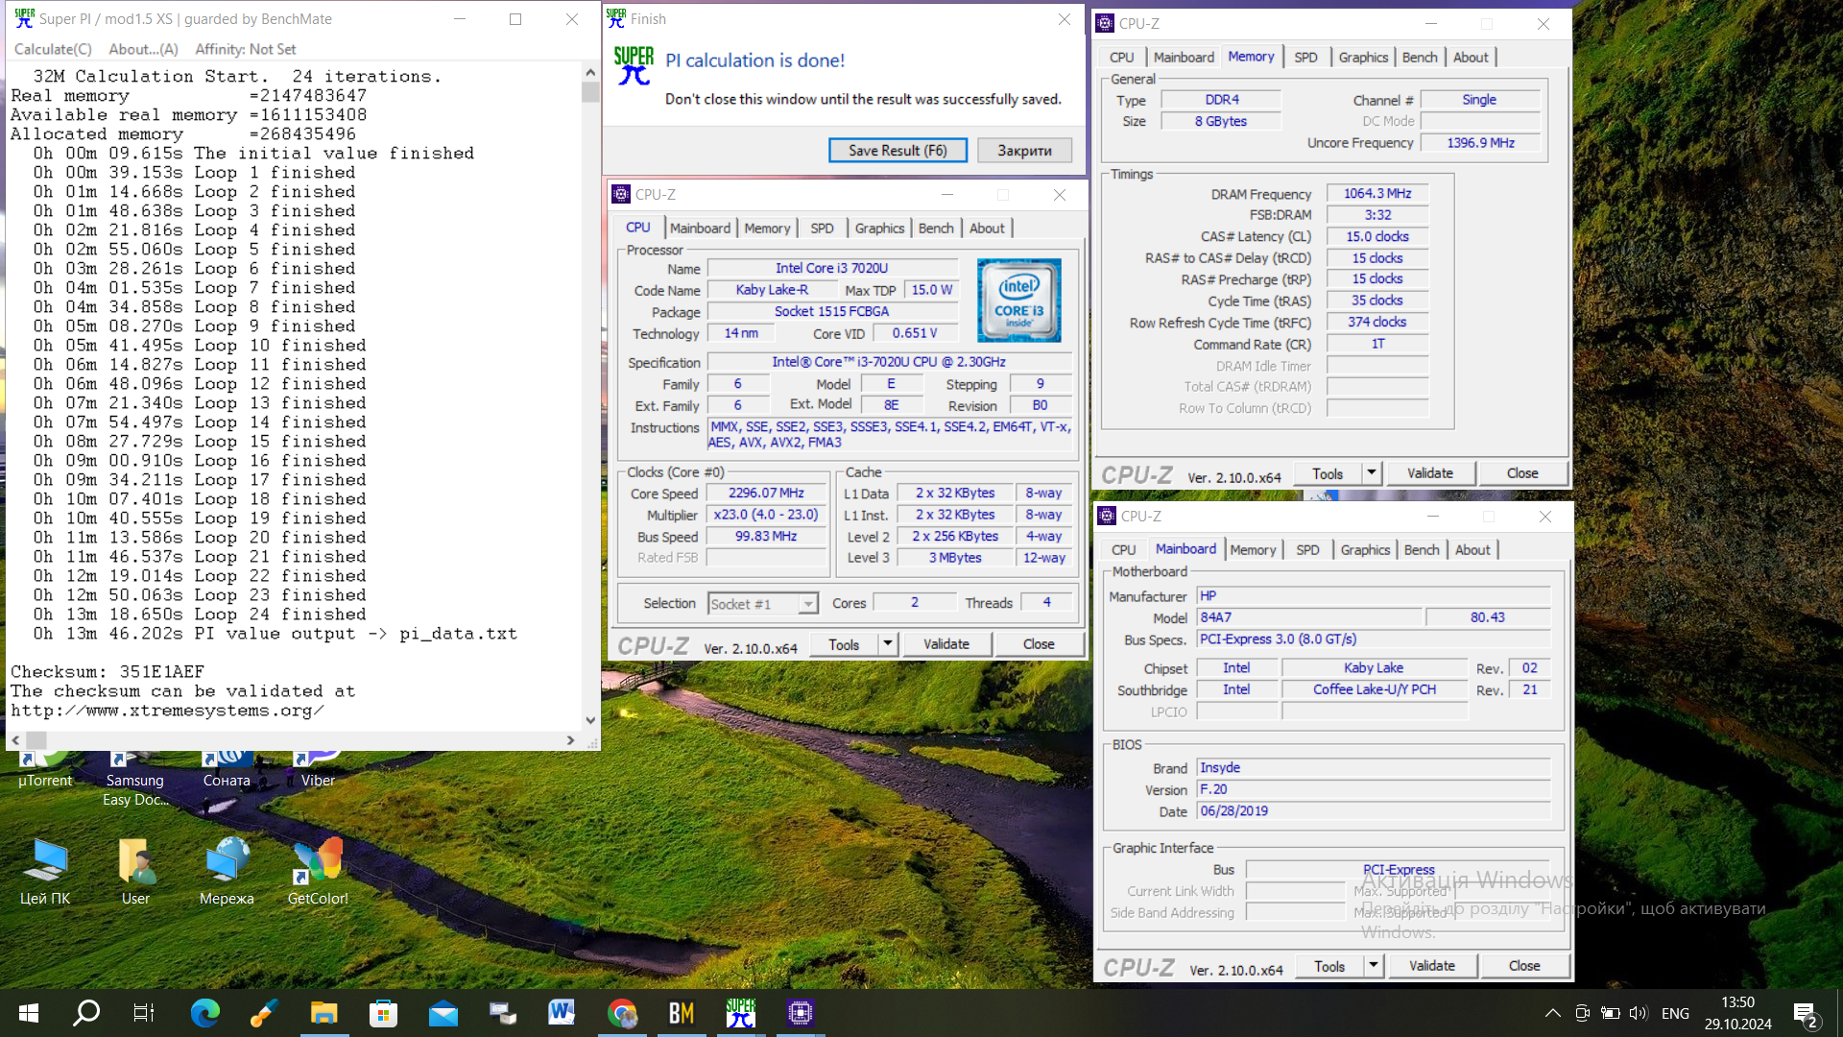Expand Tools dropdown arrow in Mainboard window
The image size is (1843, 1037).
[x=1374, y=966]
